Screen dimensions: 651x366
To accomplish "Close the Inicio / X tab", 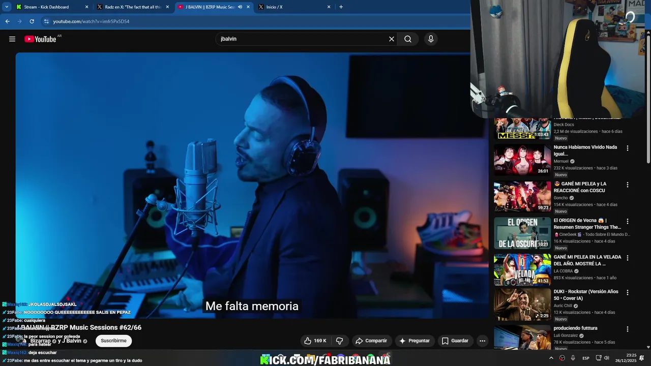I will (329, 7).
